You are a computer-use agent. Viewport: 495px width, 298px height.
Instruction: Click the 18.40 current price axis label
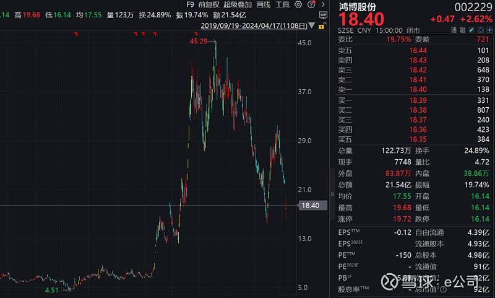point(312,206)
